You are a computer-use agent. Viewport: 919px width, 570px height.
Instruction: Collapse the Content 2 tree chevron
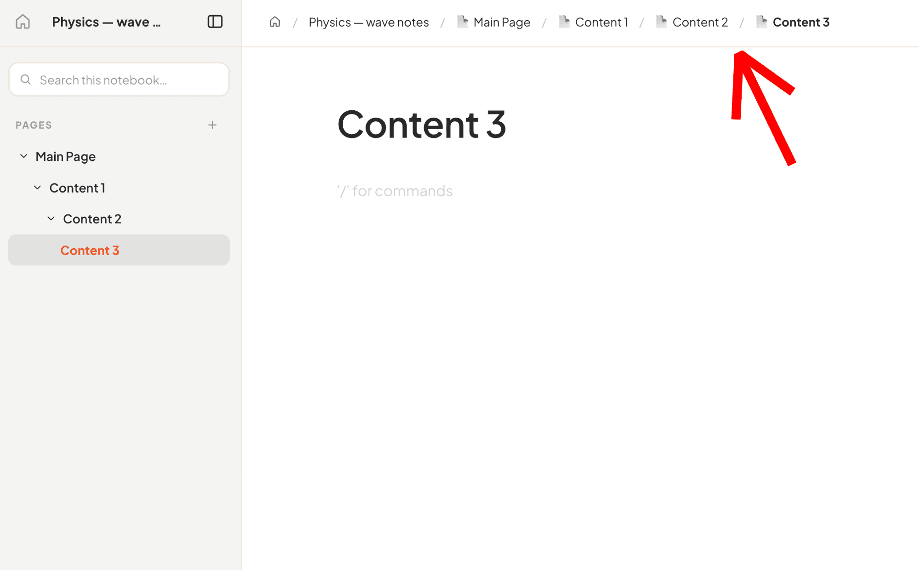[51, 219]
